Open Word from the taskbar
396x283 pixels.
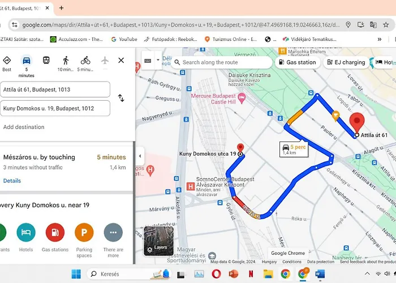[320, 274]
